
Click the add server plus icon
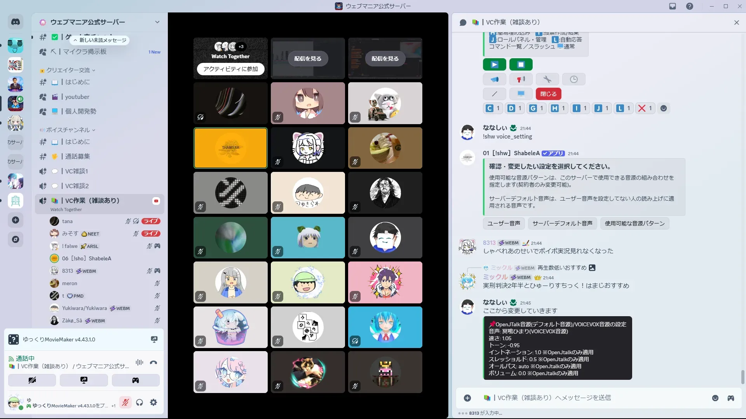[x=16, y=220]
